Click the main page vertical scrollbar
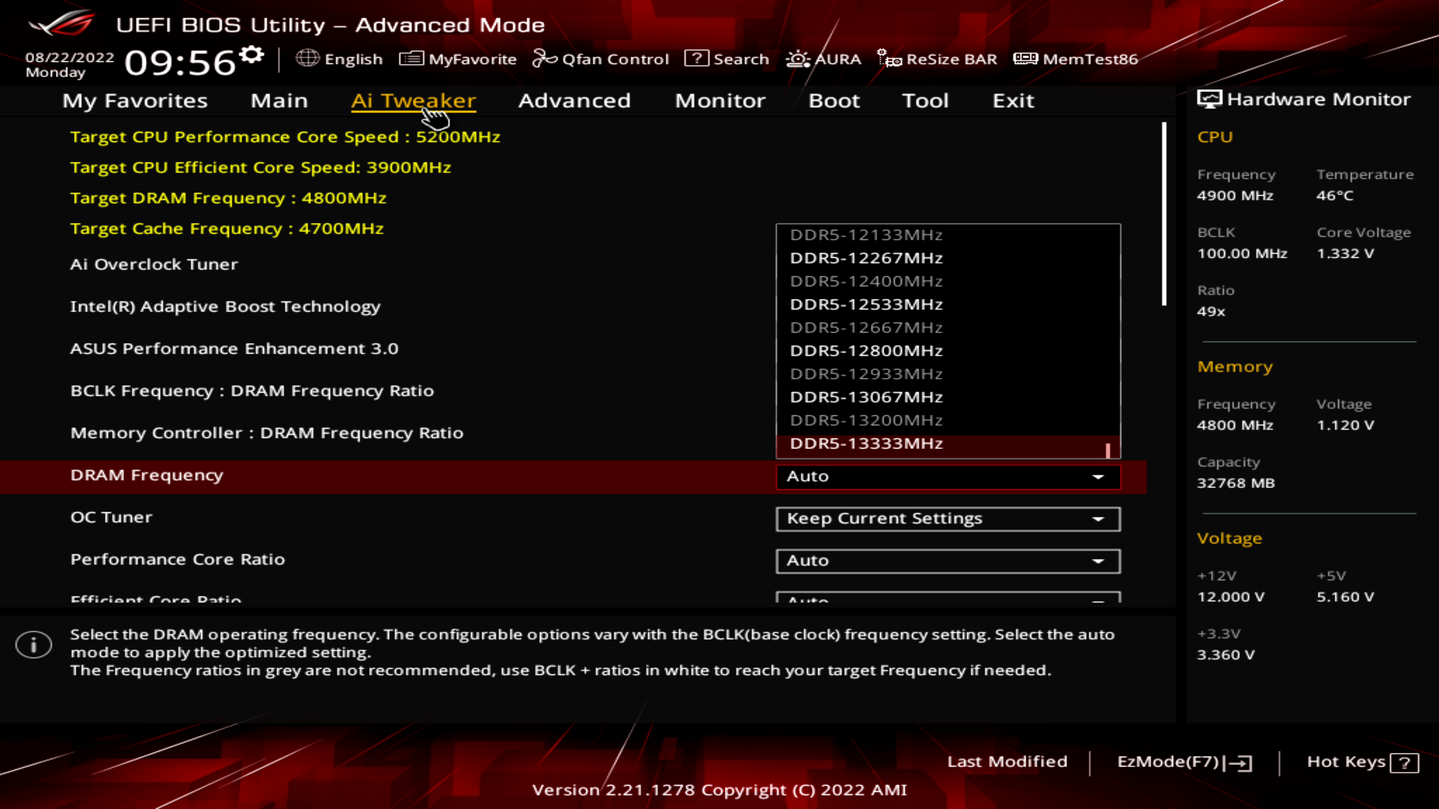1439x809 pixels. [x=1164, y=214]
